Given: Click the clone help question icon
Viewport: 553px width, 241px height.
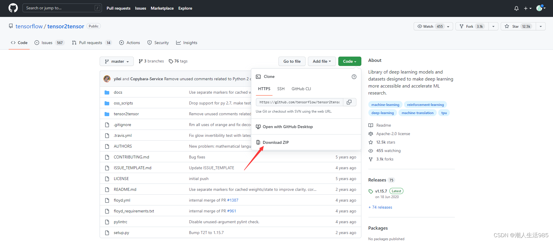Looking at the screenshot, I should click(354, 77).
